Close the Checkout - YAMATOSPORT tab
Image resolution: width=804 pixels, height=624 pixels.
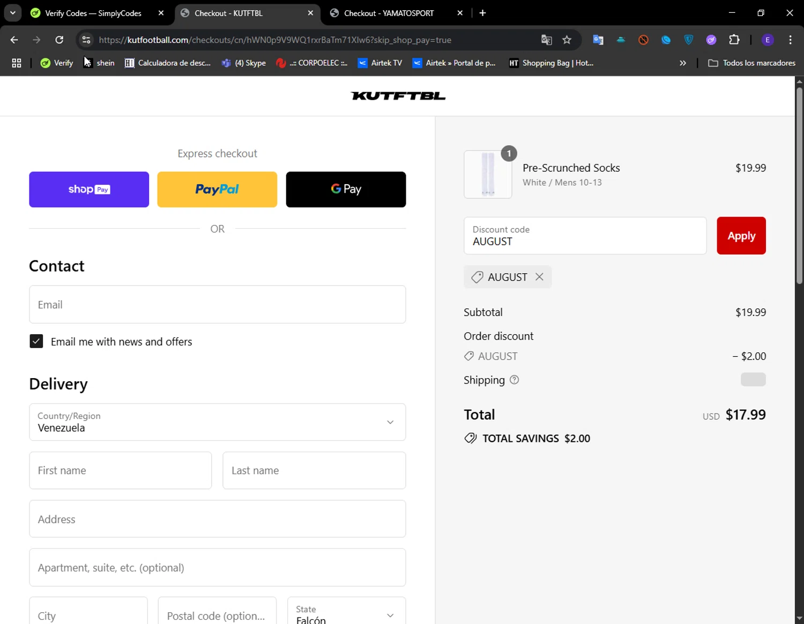coord(460,13)
